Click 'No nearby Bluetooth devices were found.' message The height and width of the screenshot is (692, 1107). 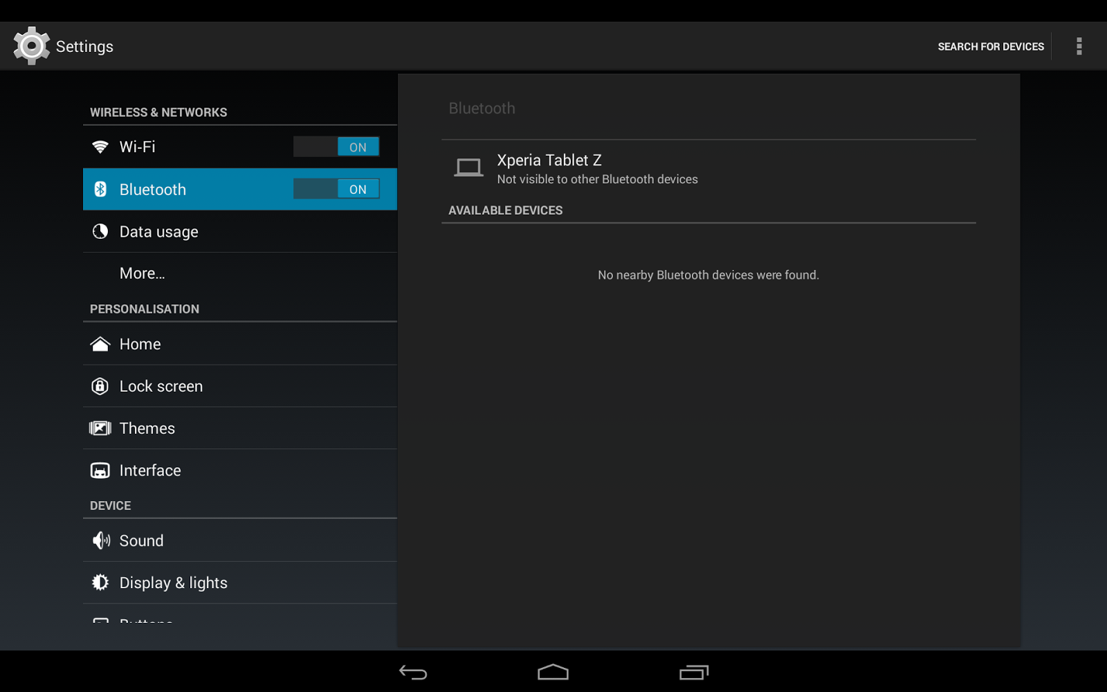[708, 275]
